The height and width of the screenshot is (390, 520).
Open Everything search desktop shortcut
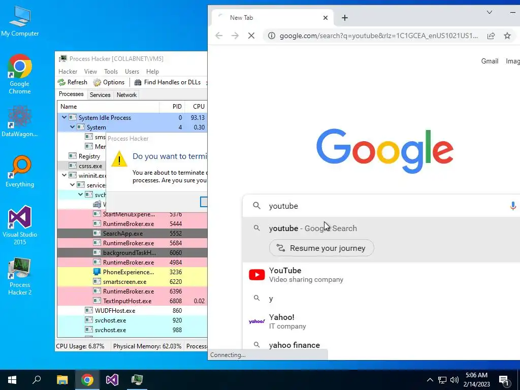pyautogui.click(x=20, y=172)
